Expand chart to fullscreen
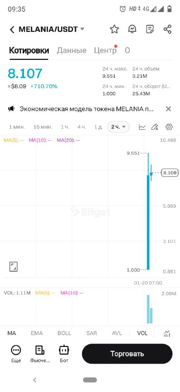This screenshot has width=180, height=392. tap(14, 267)
